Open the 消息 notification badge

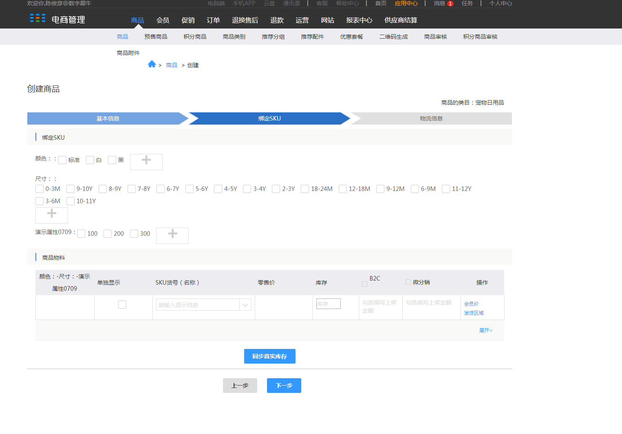click(x=450, y=3)
